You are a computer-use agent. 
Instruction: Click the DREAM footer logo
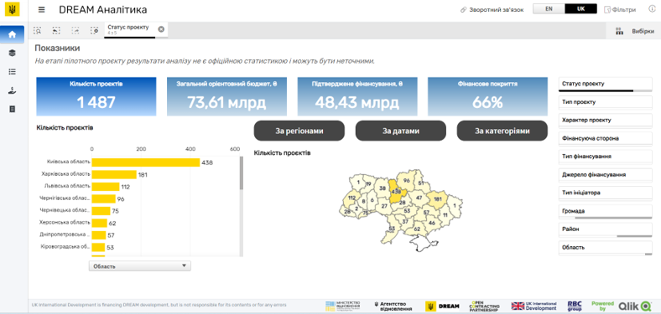point(442,306)
